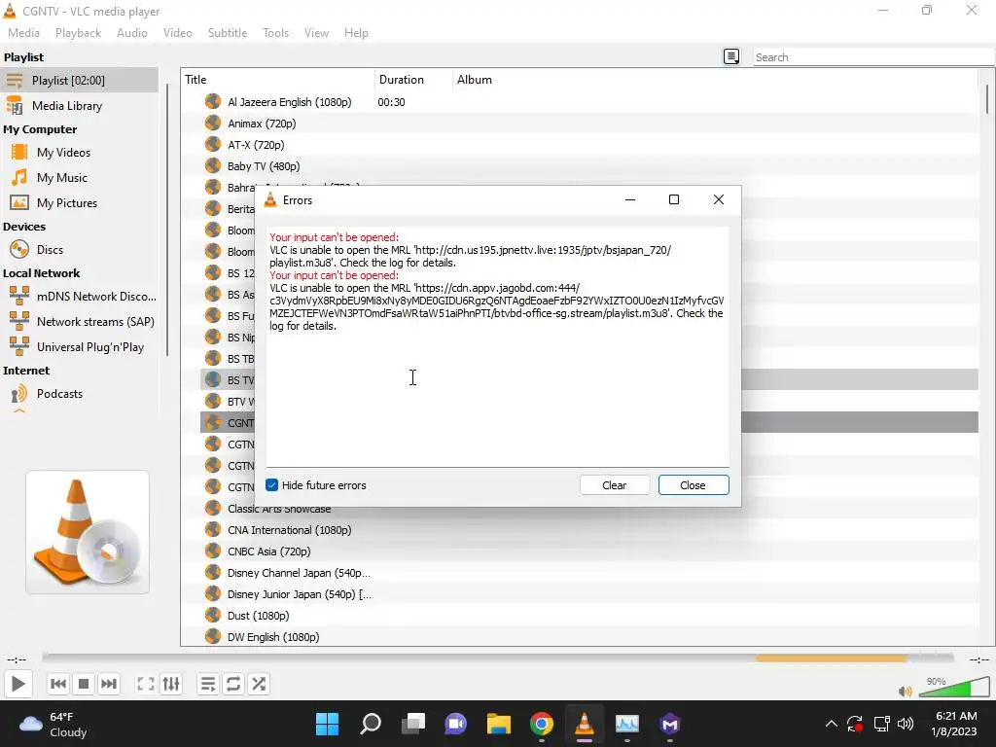This screenshot has width=996, height=747.
Task: Select My Pictures in sidebar
Action: point(80,203)
